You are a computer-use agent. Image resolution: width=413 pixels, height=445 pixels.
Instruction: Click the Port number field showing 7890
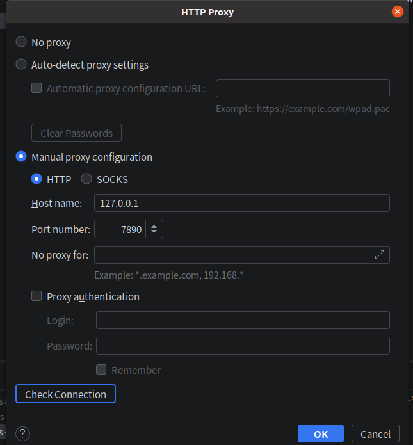point(120,229)
